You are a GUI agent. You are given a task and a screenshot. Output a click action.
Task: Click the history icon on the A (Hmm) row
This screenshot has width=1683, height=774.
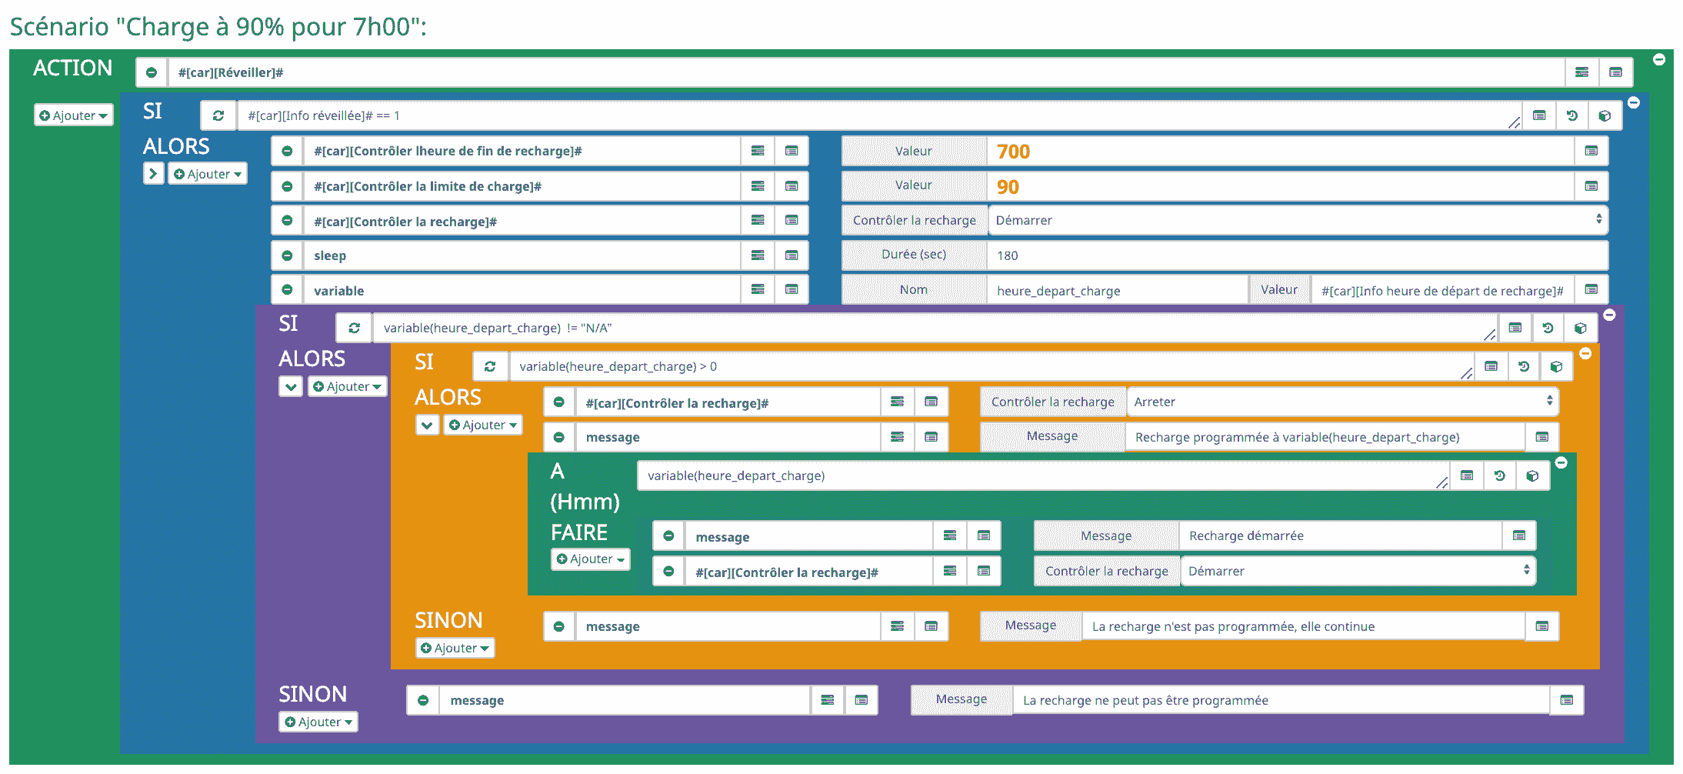[x=1499, y=475]
